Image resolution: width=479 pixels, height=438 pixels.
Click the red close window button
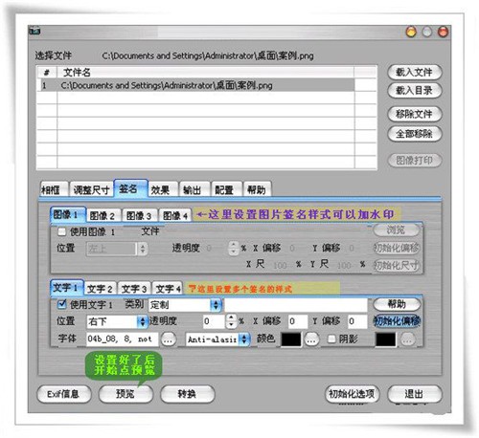[x=443, y=32]
